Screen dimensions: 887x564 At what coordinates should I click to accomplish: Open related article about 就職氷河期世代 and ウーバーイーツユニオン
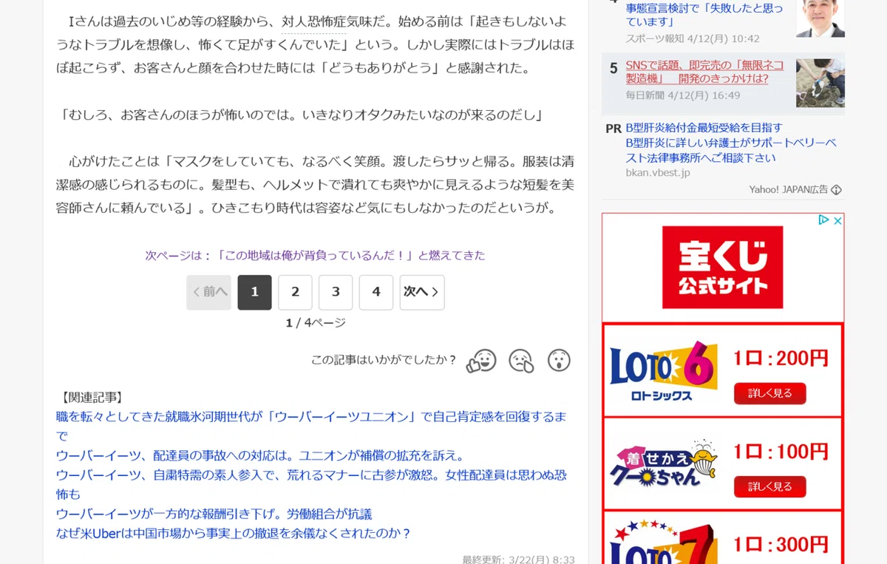click(311, 426)
